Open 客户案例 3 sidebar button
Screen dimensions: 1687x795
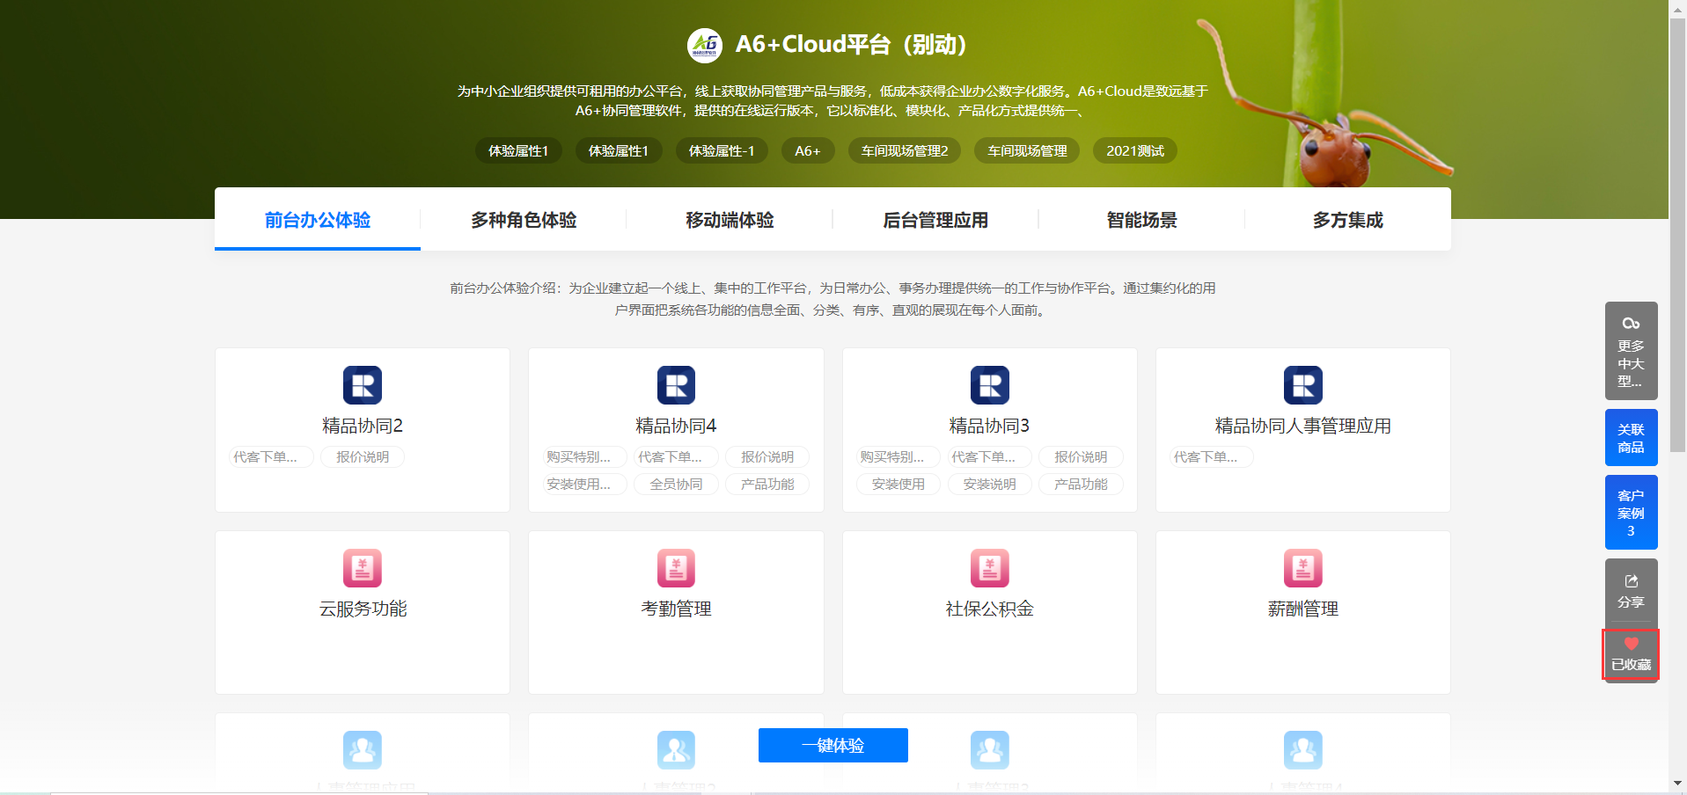[1631, 513]
